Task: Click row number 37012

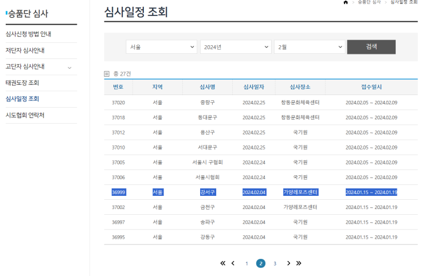Action: tap(119, 132)
